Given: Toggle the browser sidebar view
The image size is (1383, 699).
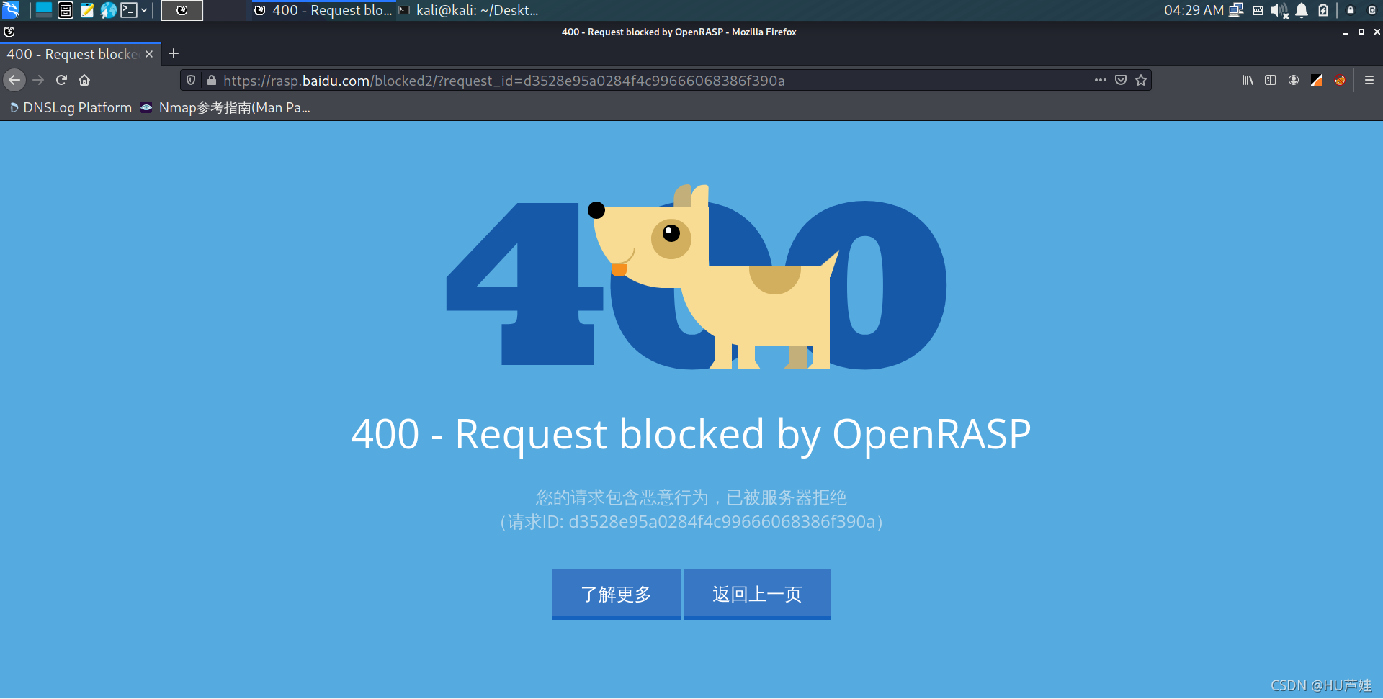Looking at the screenshot, I should click(x=1270, y=80).
